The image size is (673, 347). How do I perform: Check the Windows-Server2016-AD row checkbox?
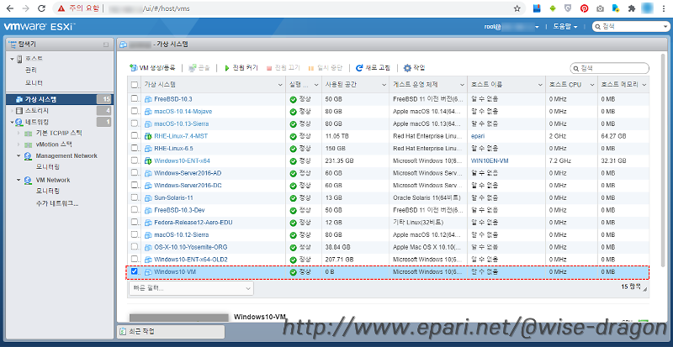pos(135,173)
